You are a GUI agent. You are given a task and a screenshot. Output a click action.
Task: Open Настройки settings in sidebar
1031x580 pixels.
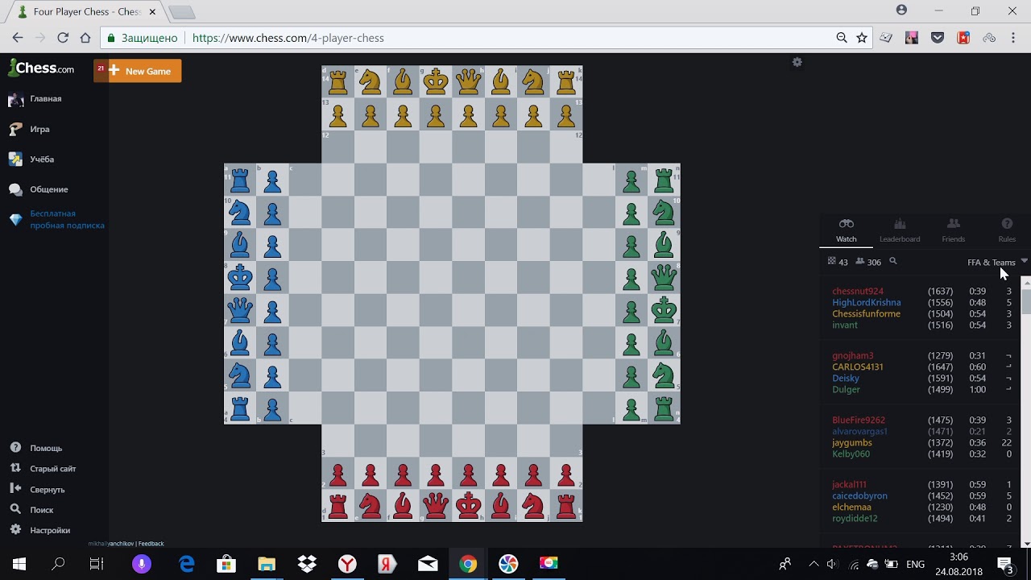pos(50,530)
